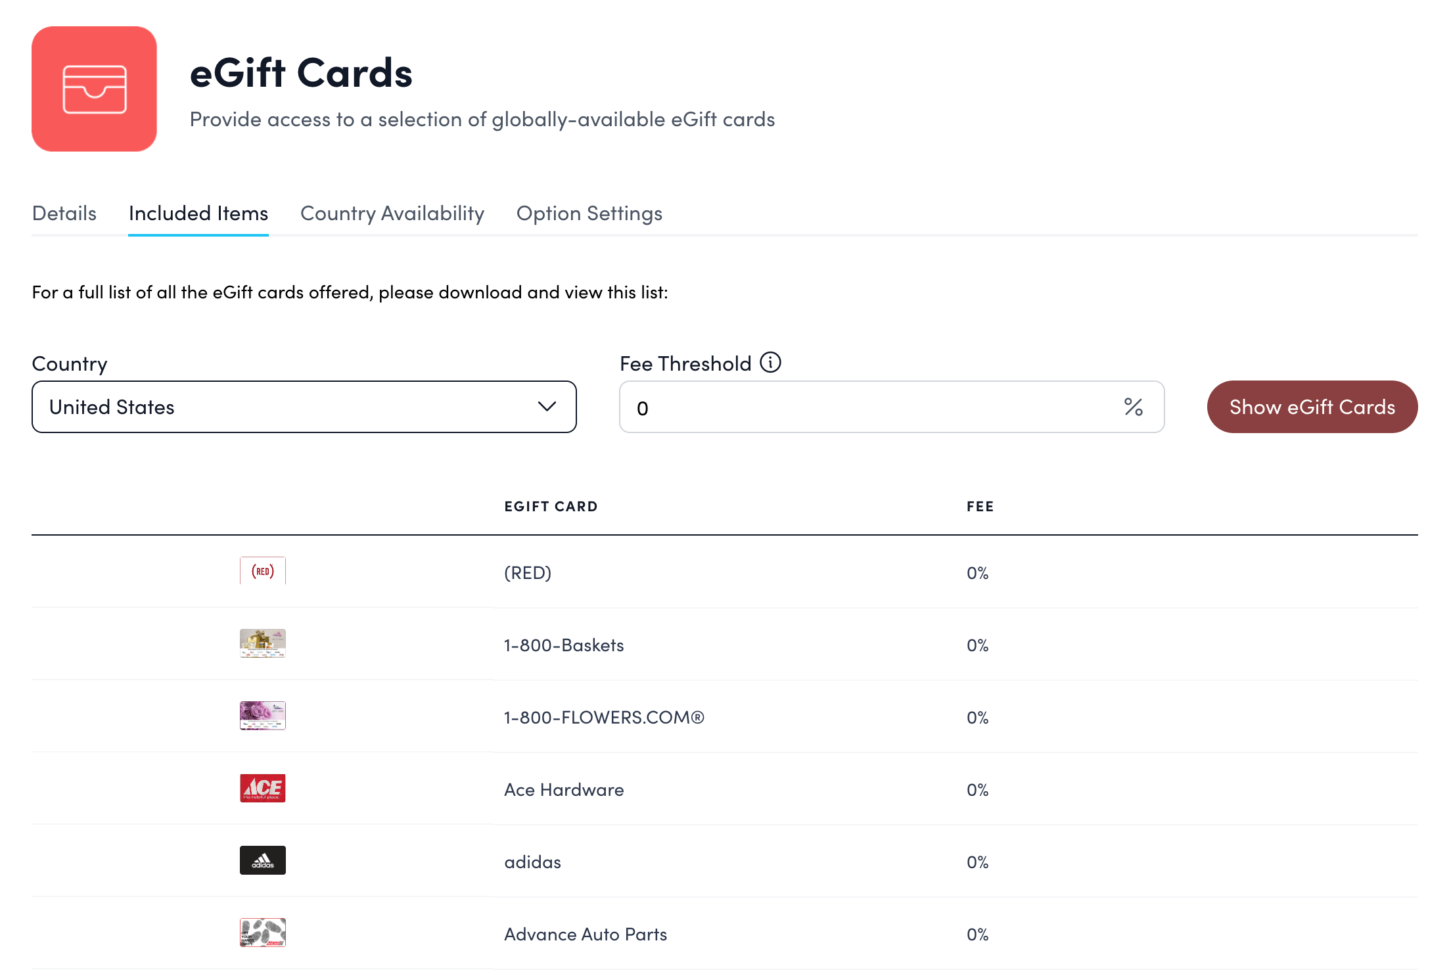Click the eGift Cards wallet icon
This screenshot has height=970, width=1451.
click(94, 89)
